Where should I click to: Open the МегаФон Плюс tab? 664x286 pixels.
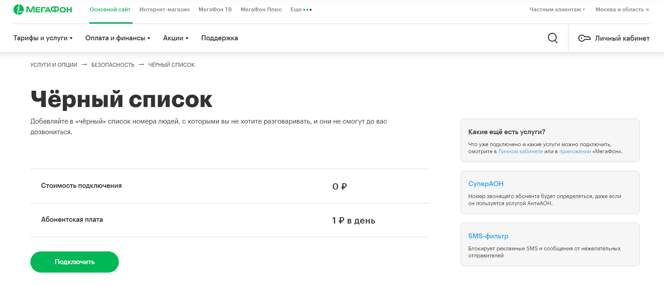[x=261, y=10]
